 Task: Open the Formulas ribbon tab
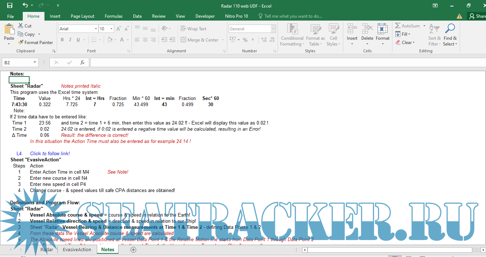click(x=113, y=16)
